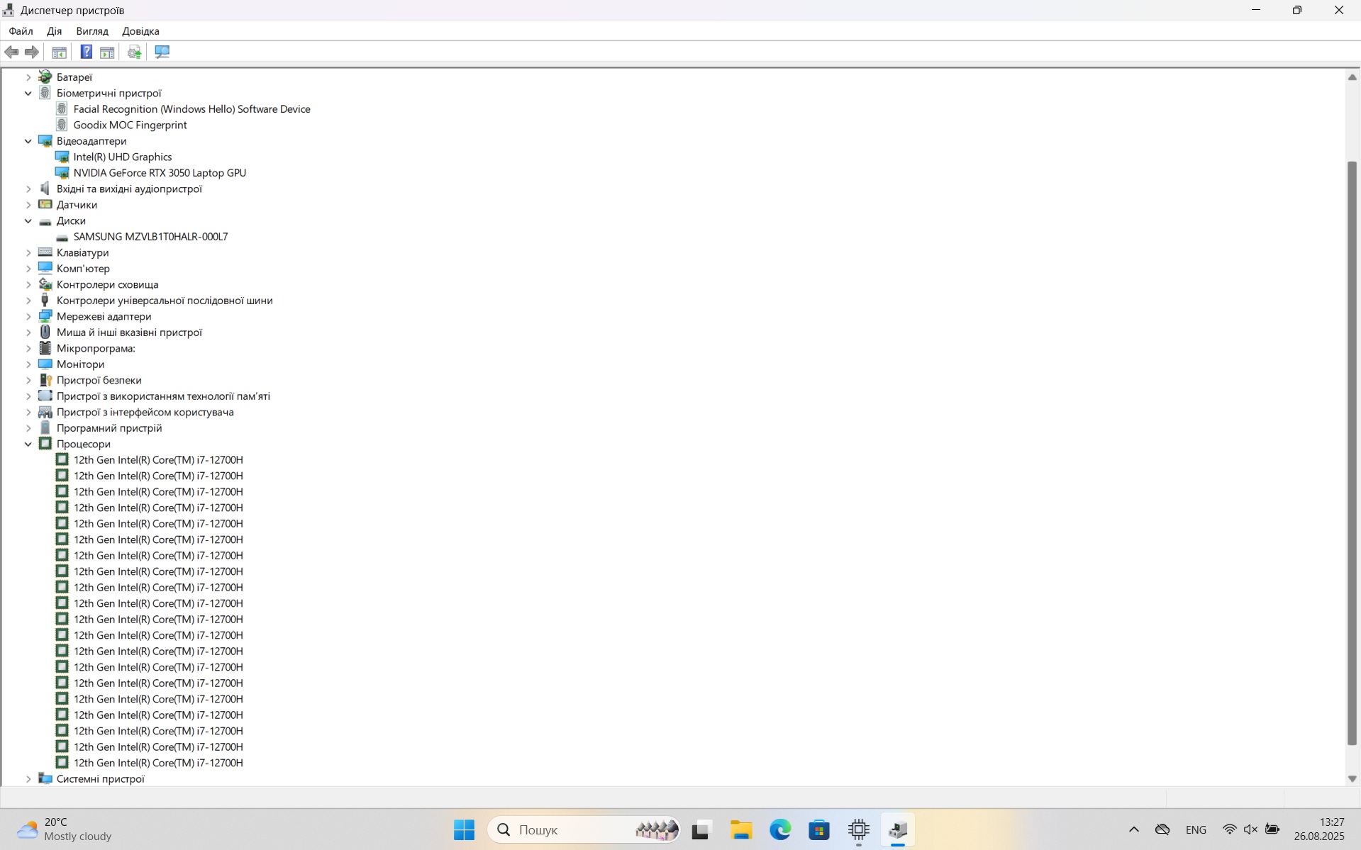Open File Explorer from the taskbar
Image resolution: width=1361 pixels, height=850 pixels.
pyautogui.click(x=741, y=829)
